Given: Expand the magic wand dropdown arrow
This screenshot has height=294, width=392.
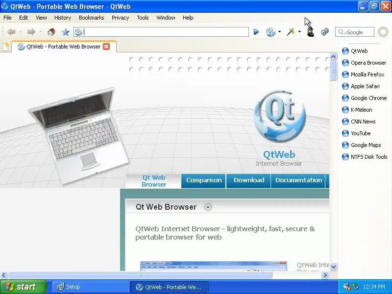Looking at the screenshot, I should click(299, 32).
